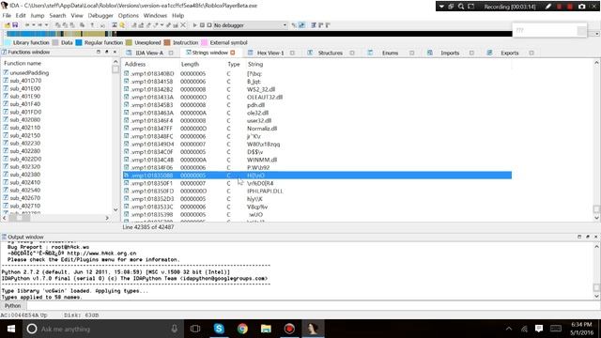This screenshot has width=601, height=338.
Task: Take a snapshot with camera icon
Action: coord(581,7)
